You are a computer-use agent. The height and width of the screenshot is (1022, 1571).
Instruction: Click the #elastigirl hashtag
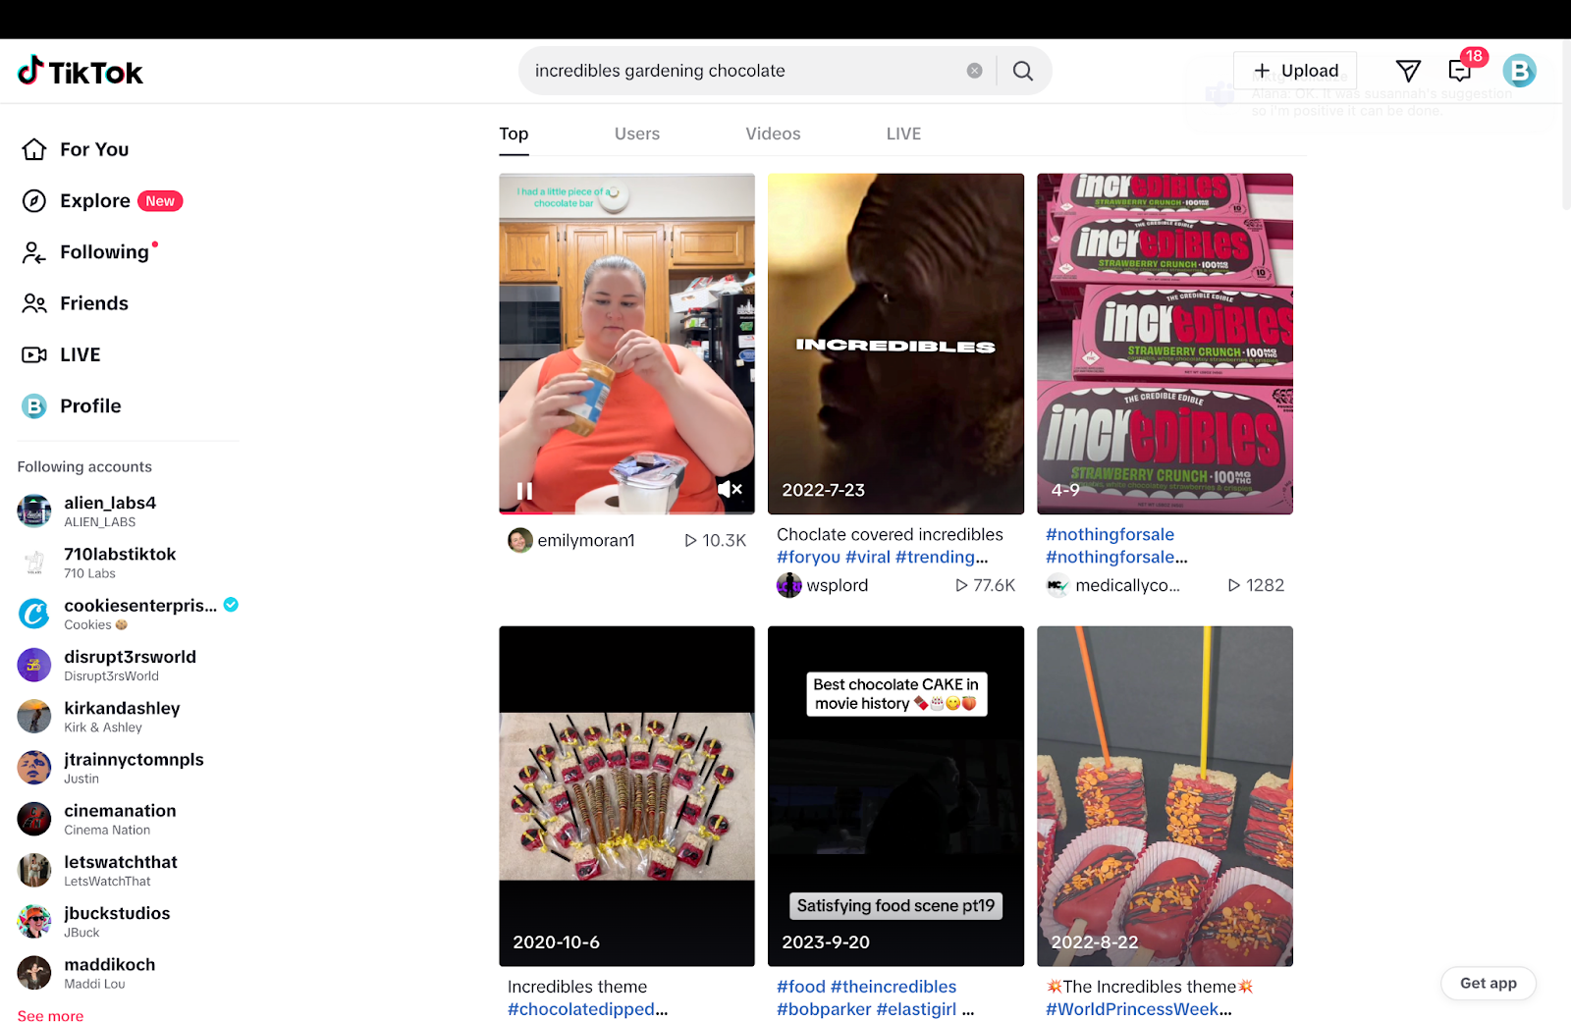916,1009
